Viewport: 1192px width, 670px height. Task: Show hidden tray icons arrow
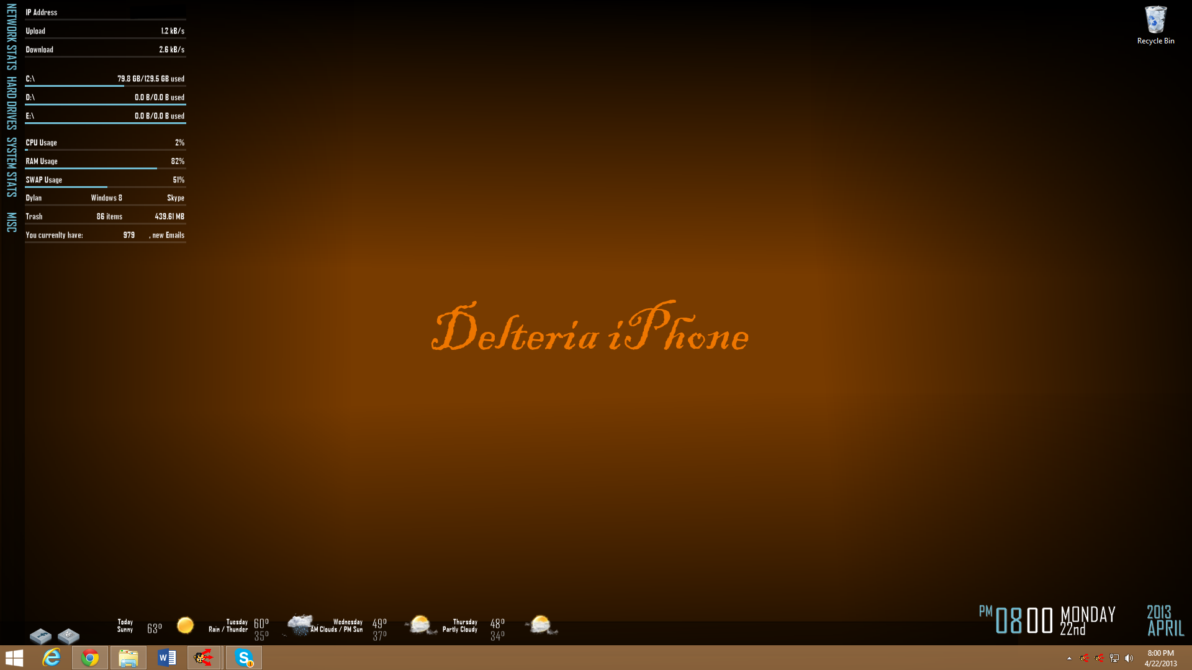point(1069,658)
